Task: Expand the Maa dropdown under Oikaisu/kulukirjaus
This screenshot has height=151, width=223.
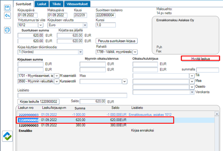Action: click(192, 81)
